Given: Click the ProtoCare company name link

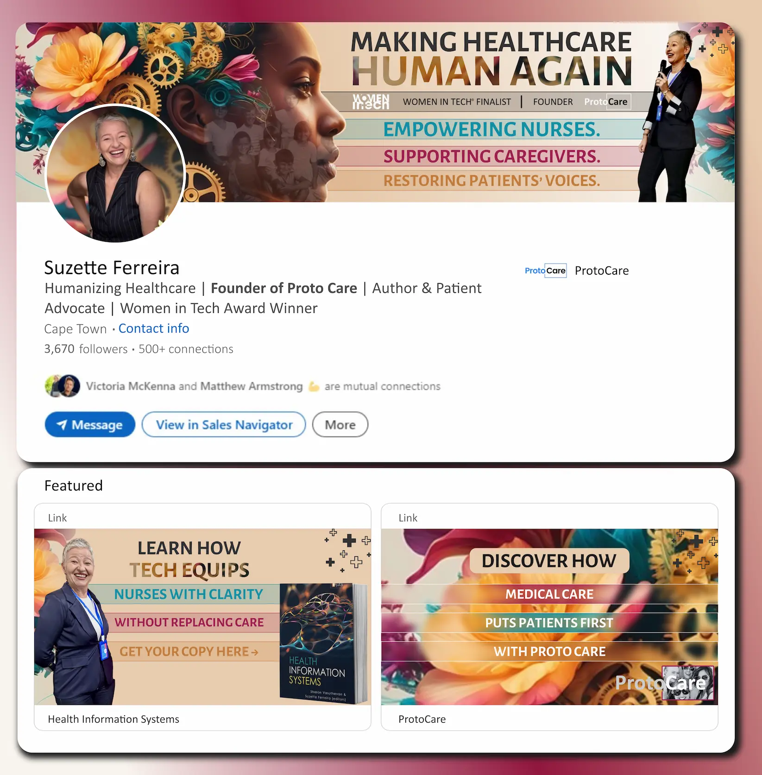Looking at the screenshot, I should click(x=601, y=271).
